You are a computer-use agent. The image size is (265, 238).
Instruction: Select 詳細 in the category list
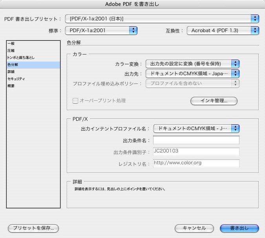tap(33, 72)
